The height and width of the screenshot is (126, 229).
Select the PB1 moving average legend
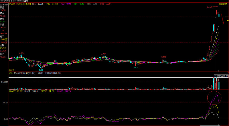[x=34, y=4]
